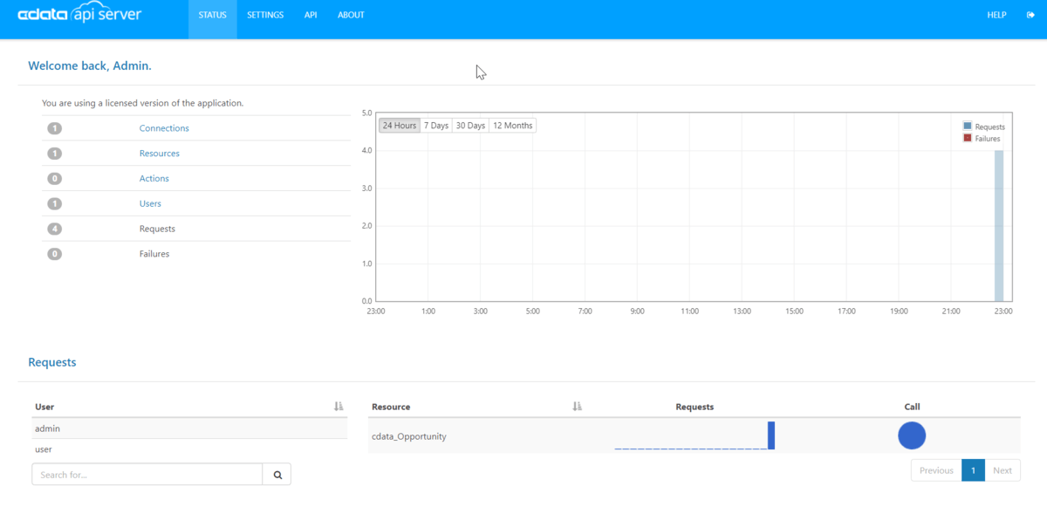Viewport: 1047px width, 507px height.
Task: Click the Requests label in summary list
Action: [x=157, y=229]
